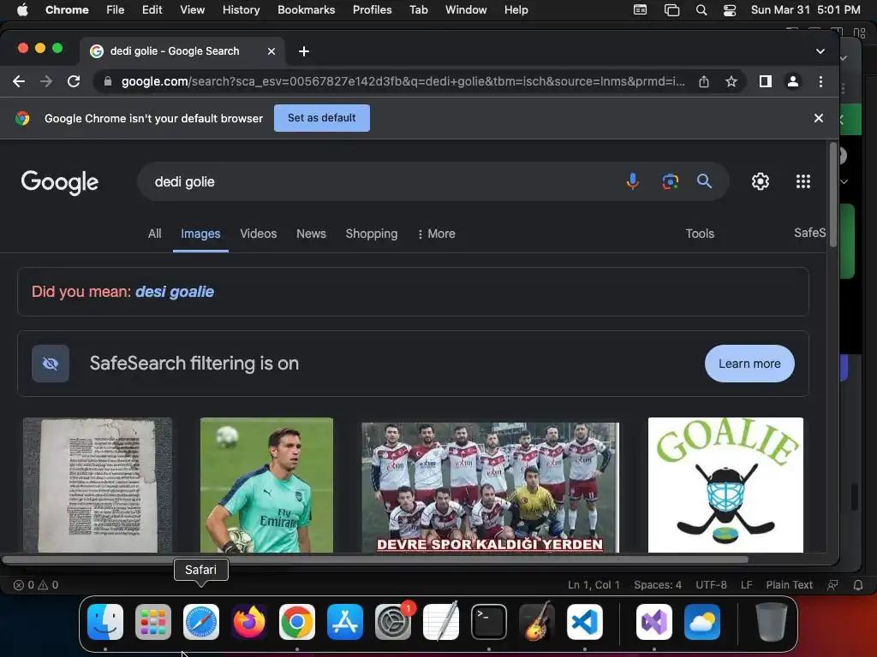
Task: Open System Settings from the Dock
Action: (x=393, y=622)
